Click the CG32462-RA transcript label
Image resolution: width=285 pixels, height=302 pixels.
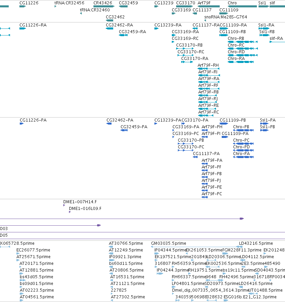click(x=120, y=25)
